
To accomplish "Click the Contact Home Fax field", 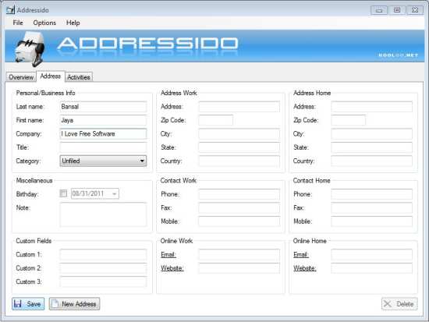I will click(371, 207).
